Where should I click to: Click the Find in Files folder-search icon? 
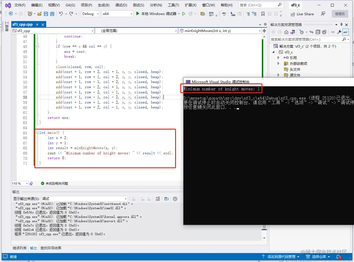click(203, 14)
